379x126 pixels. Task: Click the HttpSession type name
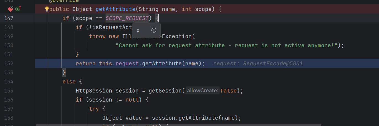tap(94, 91)
